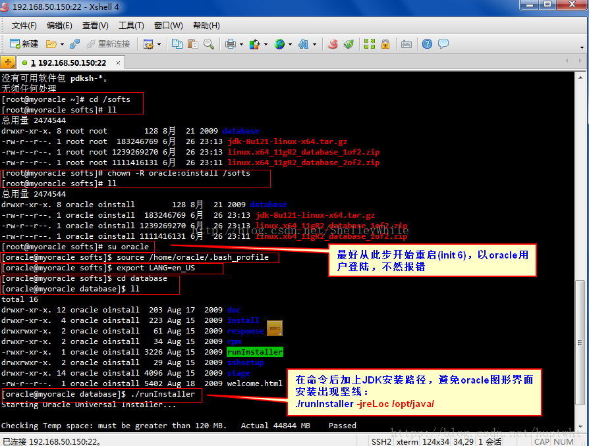Click the status bar 'CAP' indicator
The height and width of the screenshot is (446, 589).
(x=542, y=441)
